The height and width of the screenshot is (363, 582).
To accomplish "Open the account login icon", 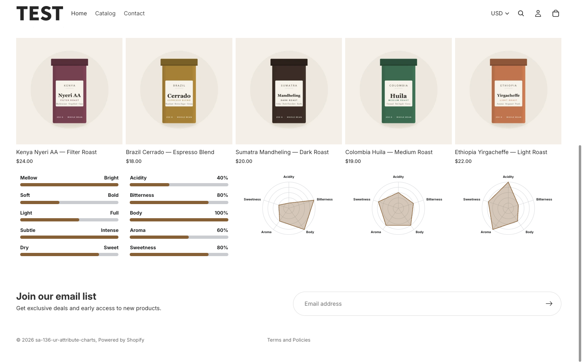I will pos(538,13).
